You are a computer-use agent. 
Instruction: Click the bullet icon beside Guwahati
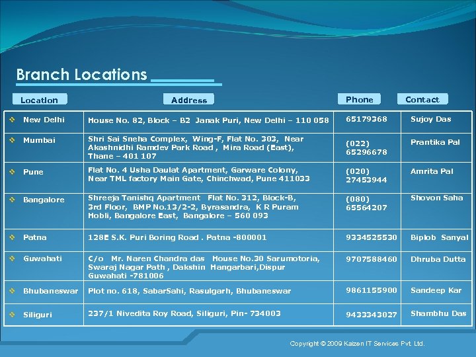tap(12, 258)
